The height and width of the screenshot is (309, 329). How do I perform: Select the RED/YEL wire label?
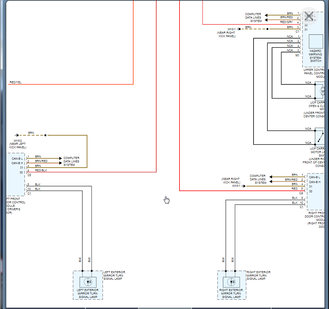pos(16,82)
